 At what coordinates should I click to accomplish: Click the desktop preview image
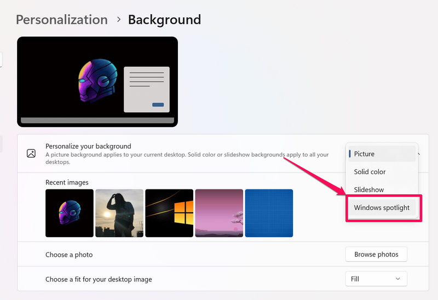coord(97,82)
